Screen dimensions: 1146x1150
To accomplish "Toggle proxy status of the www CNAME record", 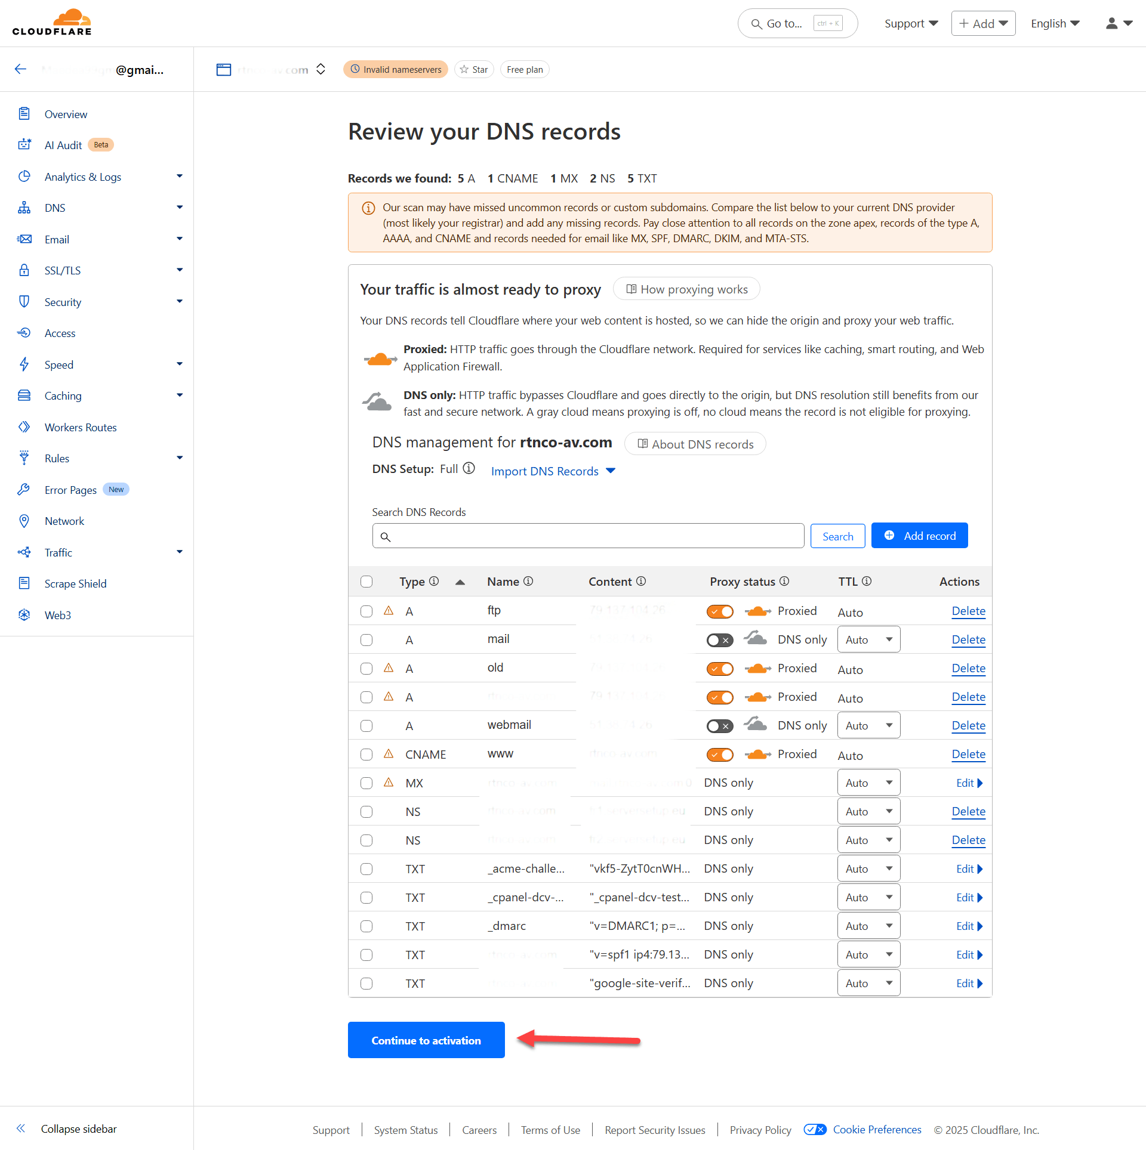I will (x=720, y=755).
